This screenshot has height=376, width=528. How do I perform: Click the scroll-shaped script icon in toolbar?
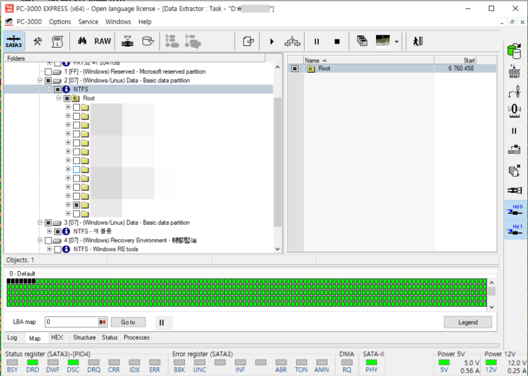[57, 41]
